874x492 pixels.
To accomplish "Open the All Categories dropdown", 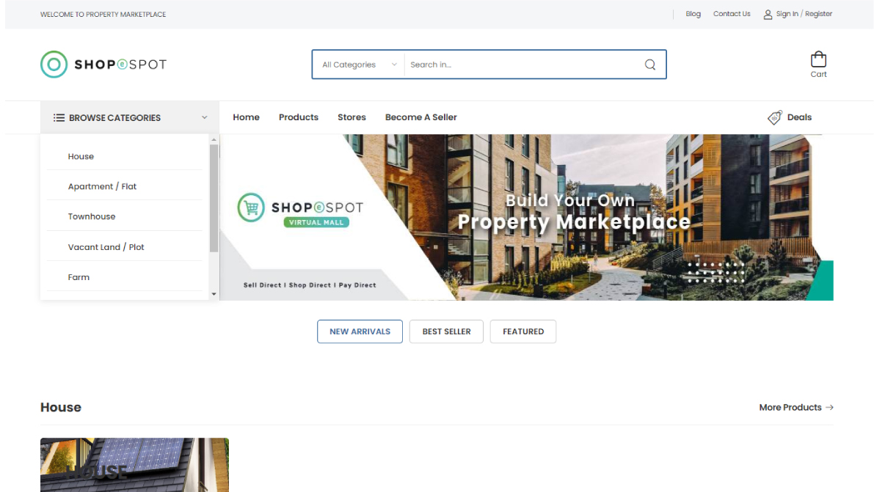I will click(358, 65).
